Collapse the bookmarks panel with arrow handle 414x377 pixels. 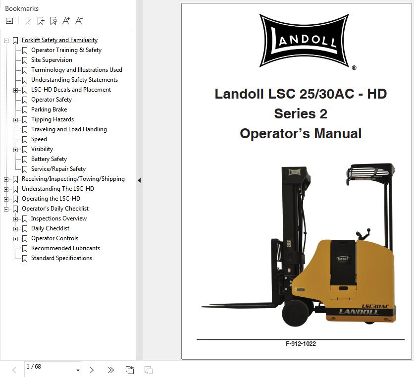pos(139,180)
